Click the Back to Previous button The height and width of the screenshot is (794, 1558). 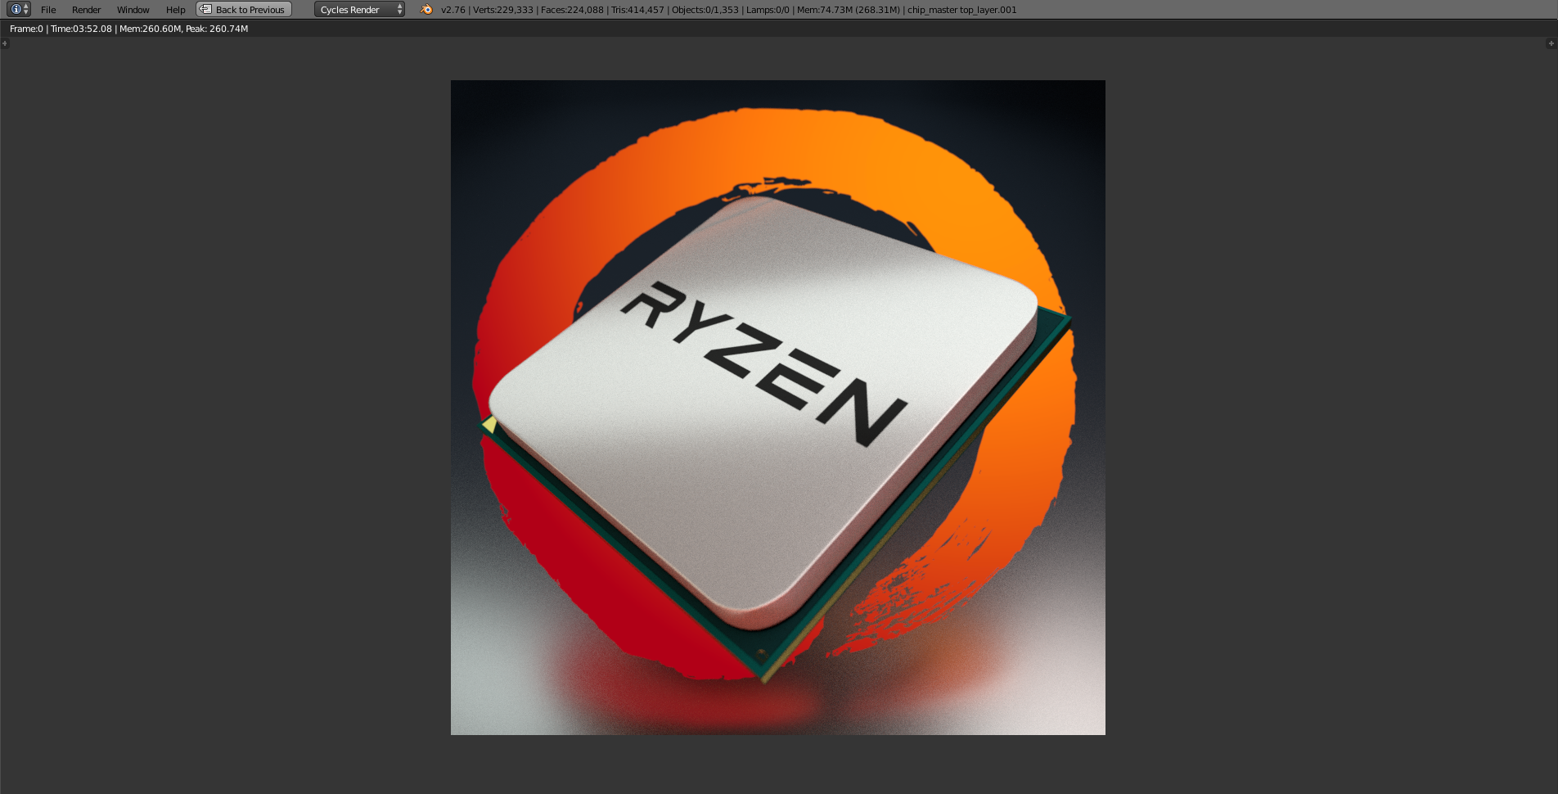(244, 10)
